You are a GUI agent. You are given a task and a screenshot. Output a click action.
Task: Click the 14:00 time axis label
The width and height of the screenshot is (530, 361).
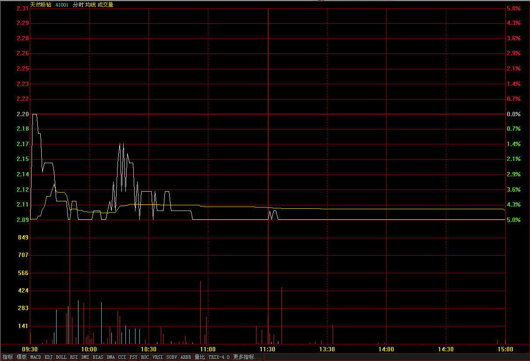click(x=386, y=349)
